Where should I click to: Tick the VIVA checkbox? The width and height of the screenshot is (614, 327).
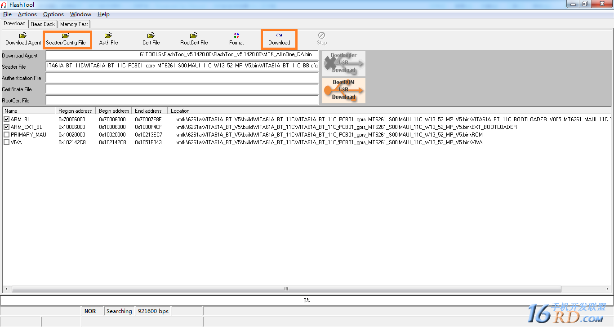6,142
